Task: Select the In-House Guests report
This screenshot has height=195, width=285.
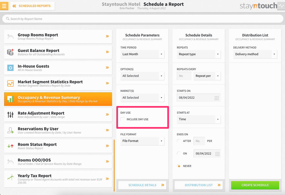Action: pyautogui.click(x=58, y=68)
